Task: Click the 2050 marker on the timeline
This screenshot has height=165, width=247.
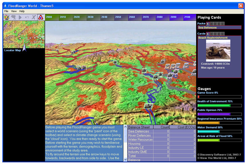Action: 118,17
